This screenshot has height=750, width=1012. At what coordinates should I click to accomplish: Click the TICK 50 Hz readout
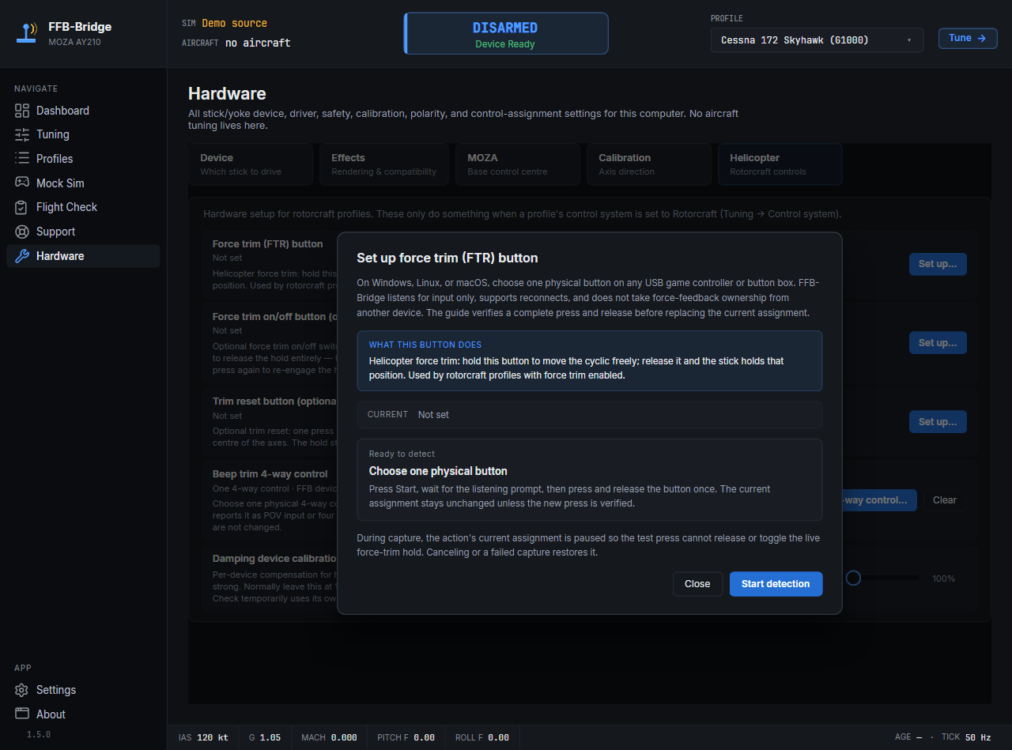(966, 737)
